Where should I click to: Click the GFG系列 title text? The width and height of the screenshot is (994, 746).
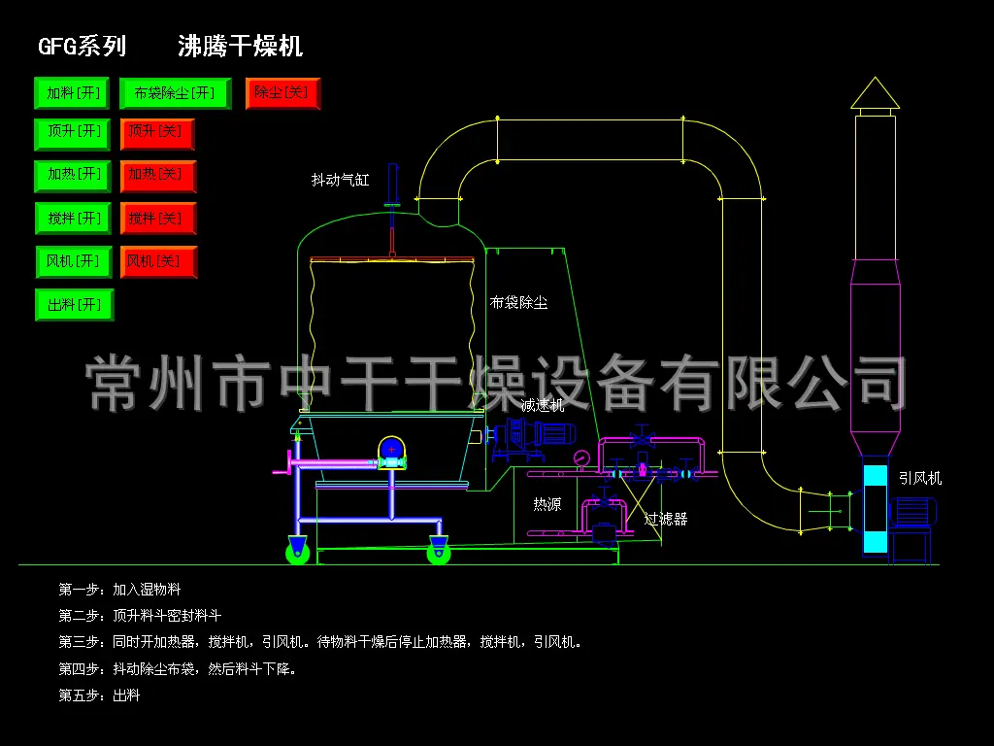click(83, 47)
